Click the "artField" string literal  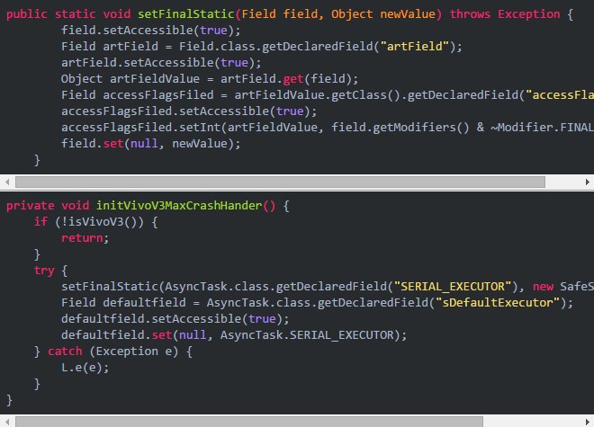[414, 47]
